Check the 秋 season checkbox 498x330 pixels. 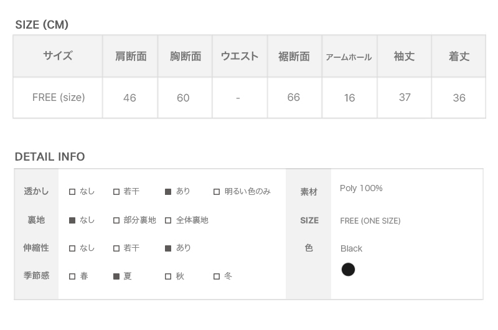[x=168, y=276]
